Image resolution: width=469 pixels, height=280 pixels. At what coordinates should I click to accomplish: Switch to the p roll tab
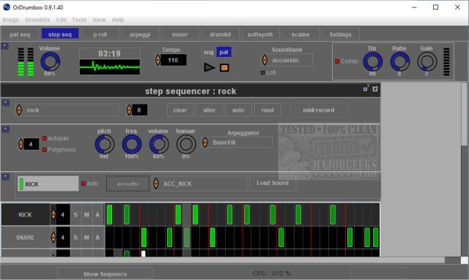pos(100,34)
